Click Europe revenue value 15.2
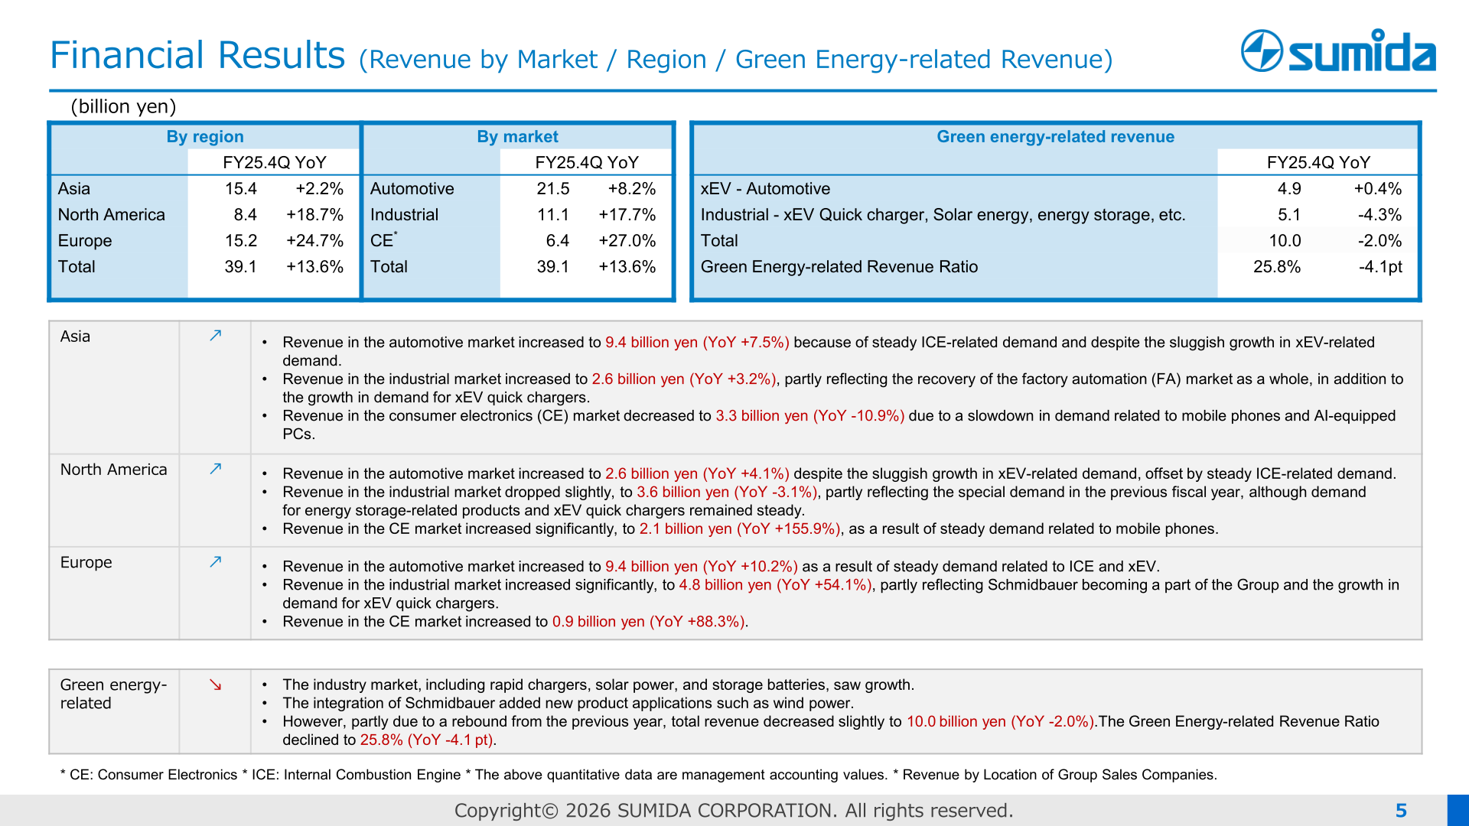The height and width of the screenshot is (826, 1469). [241, 241]
